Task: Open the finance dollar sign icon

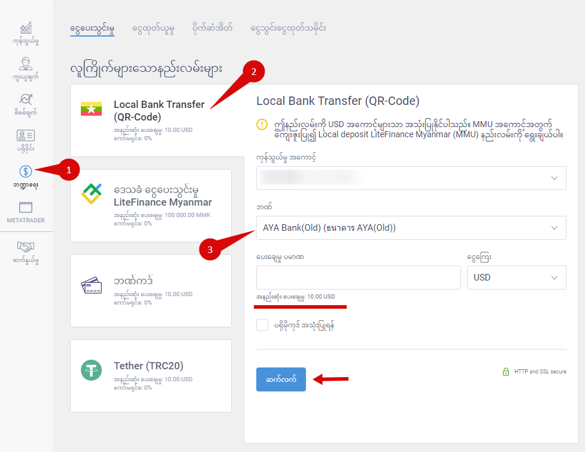Action: pyautogui.click(x=26, y=171)
